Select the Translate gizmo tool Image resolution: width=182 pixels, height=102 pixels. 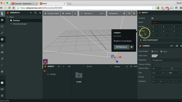(2, 20)
